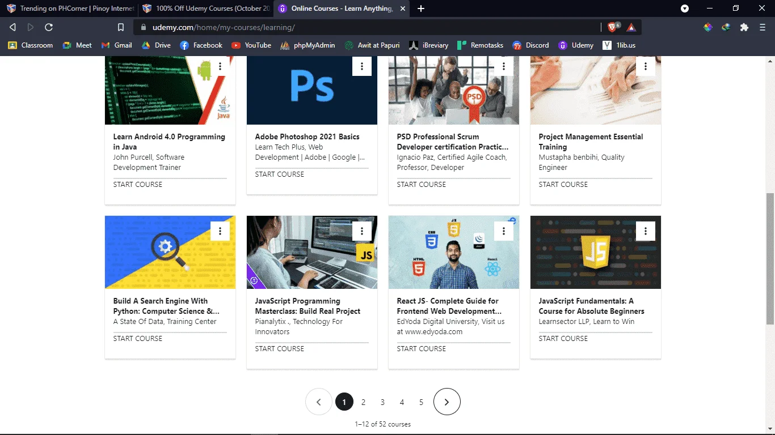Screen dimensions: 775x435
Task: Open Facebook bookmark
Action: pos(201,45)
